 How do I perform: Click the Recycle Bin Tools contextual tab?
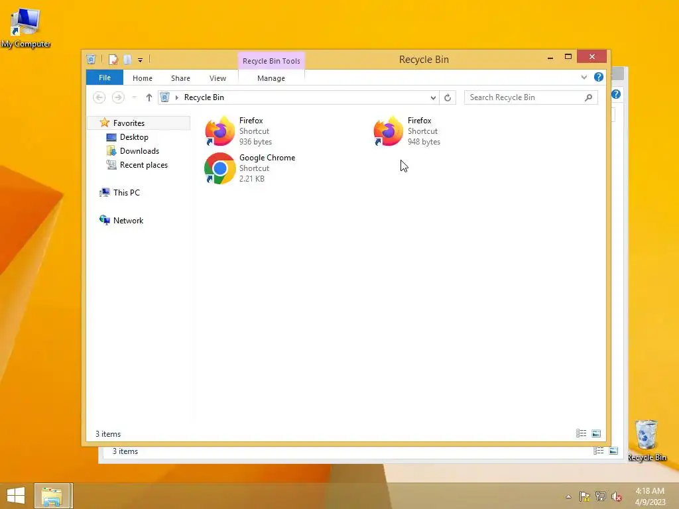pyautogui.click(x=271, y=60)
